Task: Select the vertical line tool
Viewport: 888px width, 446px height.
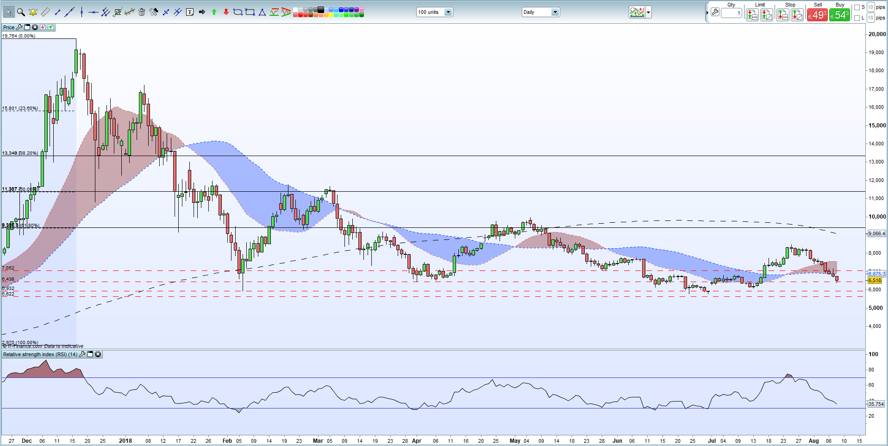Action: point(81,12)
